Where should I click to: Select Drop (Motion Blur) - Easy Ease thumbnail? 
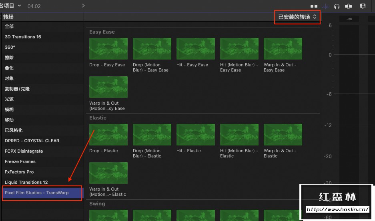[x=152, y=49]
